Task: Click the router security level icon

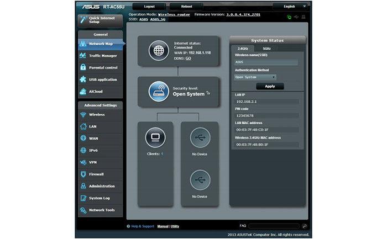Action: [159, 92]
